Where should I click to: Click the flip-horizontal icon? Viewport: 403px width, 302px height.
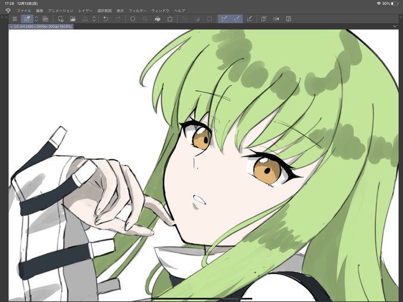276,19
